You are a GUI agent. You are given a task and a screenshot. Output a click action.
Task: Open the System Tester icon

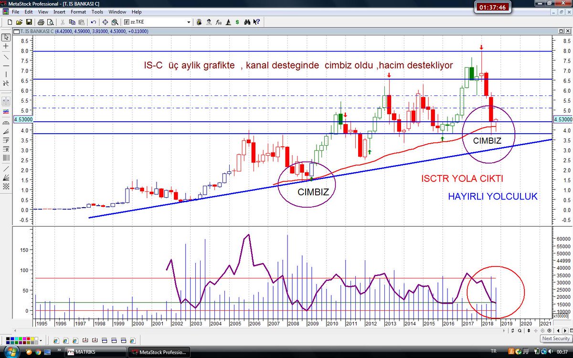click(x=228, y=22)
